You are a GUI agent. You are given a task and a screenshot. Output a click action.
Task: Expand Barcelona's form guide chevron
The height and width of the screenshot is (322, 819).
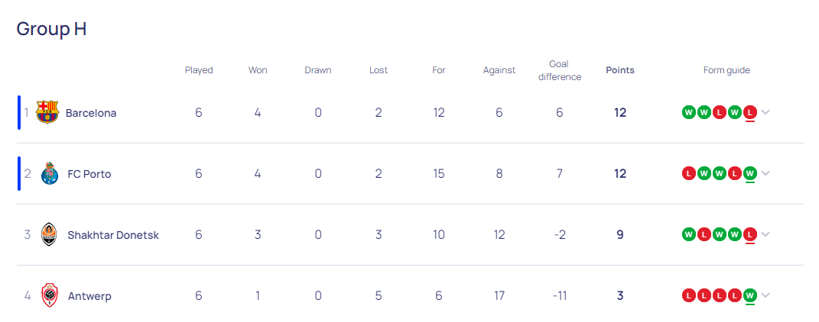click(765, 112)
